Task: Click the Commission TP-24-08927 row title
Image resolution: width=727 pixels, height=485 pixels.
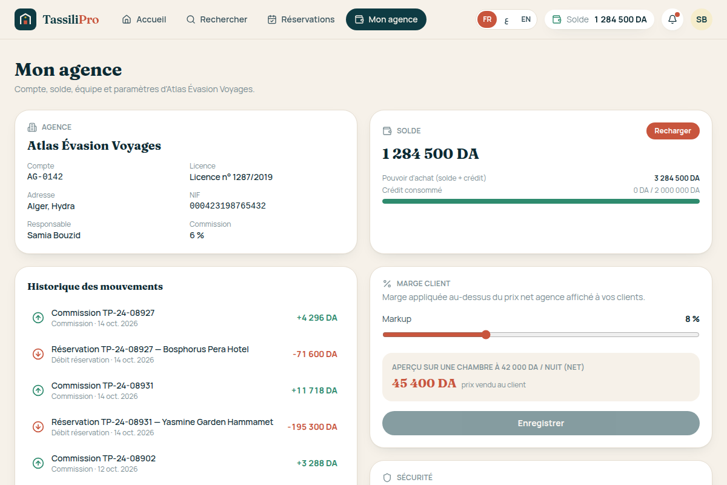Action: click(x=103, y=313)
